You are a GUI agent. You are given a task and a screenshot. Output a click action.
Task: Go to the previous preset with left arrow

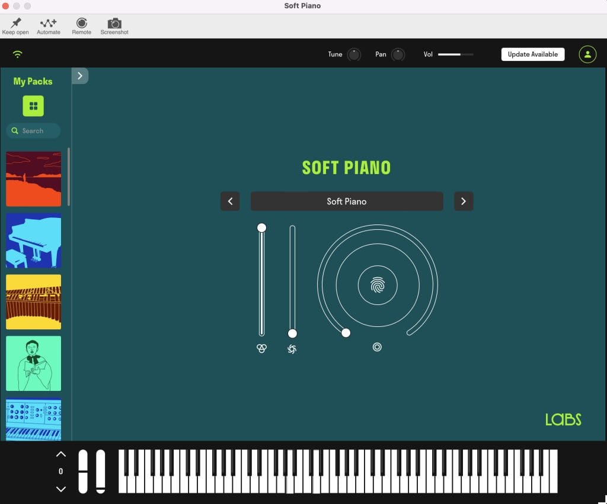[x=230, y=201]
